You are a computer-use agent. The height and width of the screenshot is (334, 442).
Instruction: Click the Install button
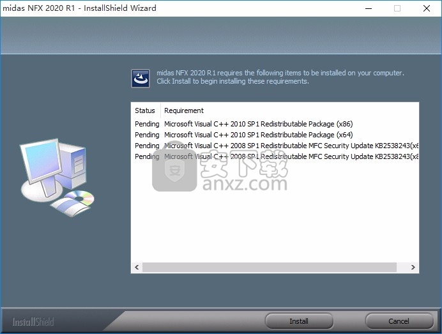[299, 321]
